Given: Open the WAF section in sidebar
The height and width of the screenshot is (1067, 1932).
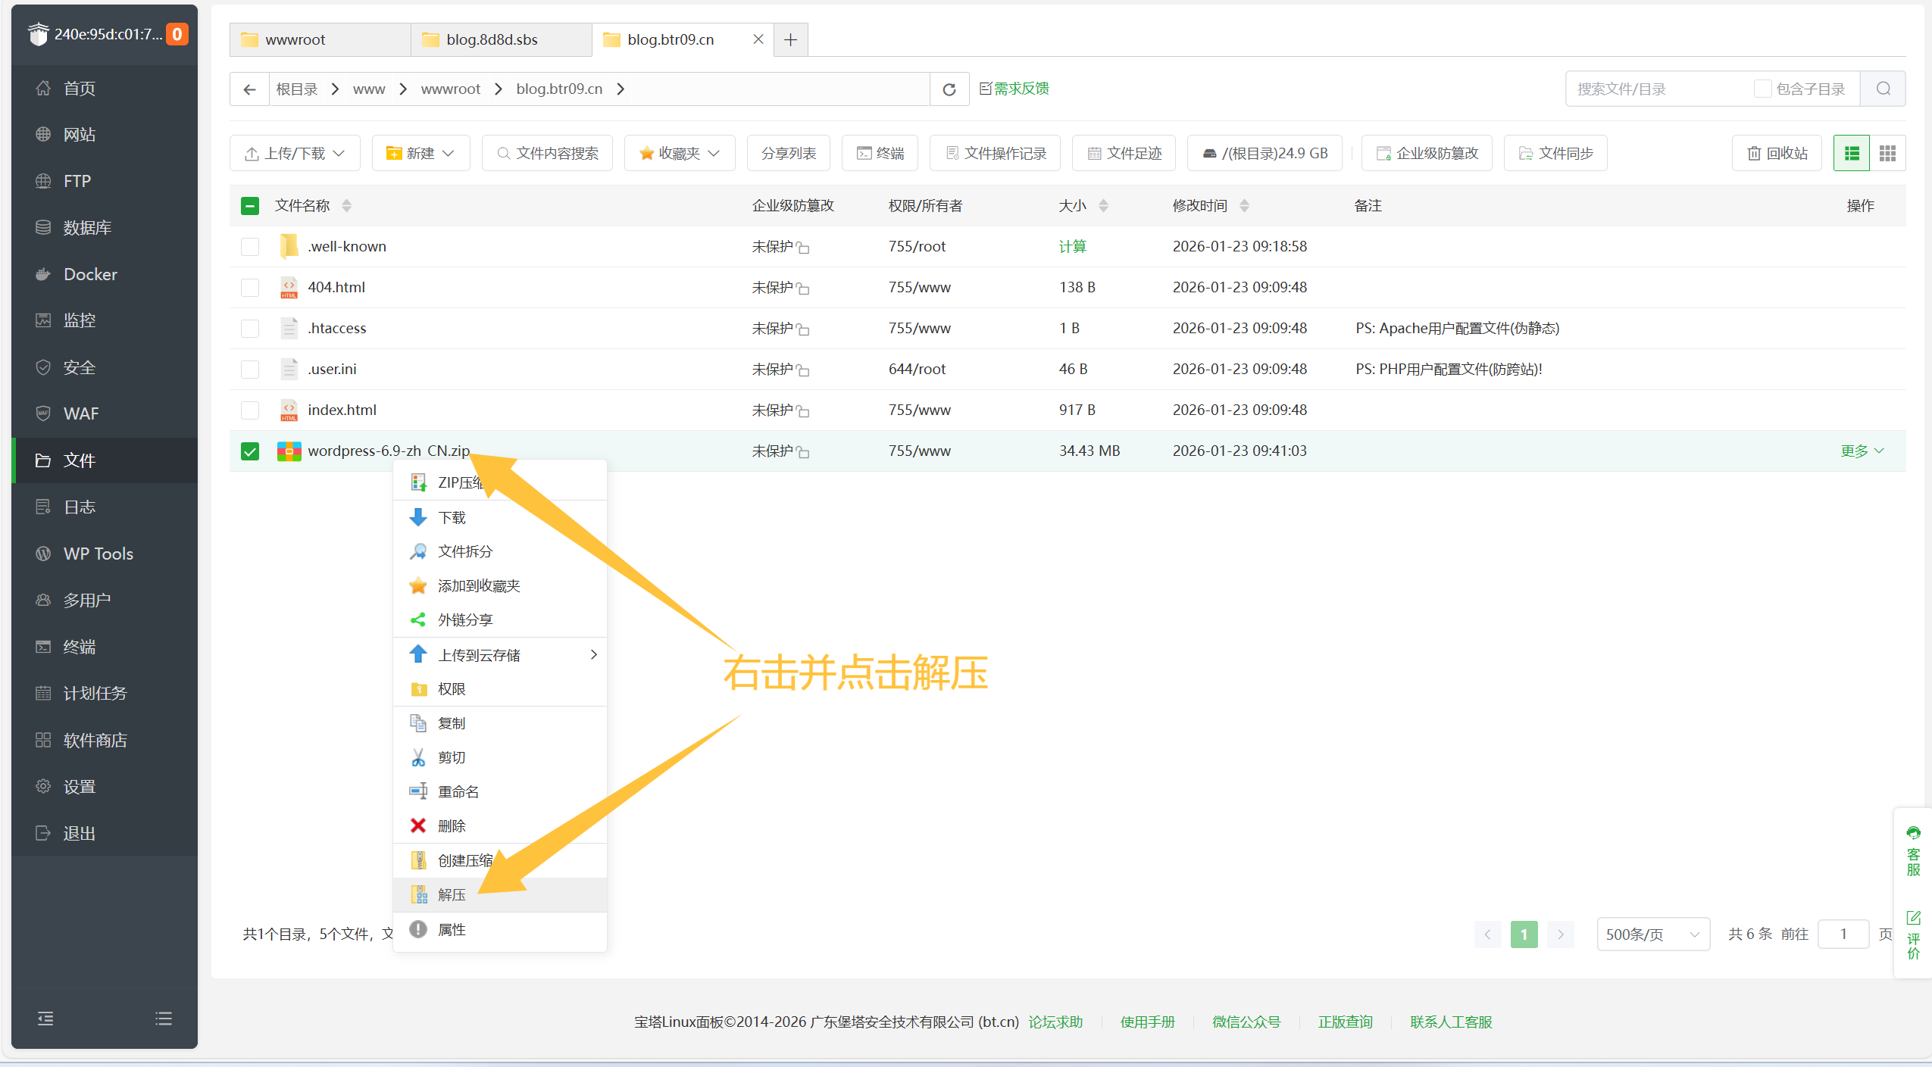Looking at the screenshot, I should point(80,413).
